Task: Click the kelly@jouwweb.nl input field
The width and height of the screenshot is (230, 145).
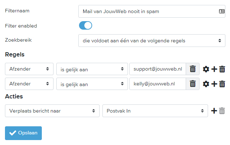Action: tap(158, 84)
